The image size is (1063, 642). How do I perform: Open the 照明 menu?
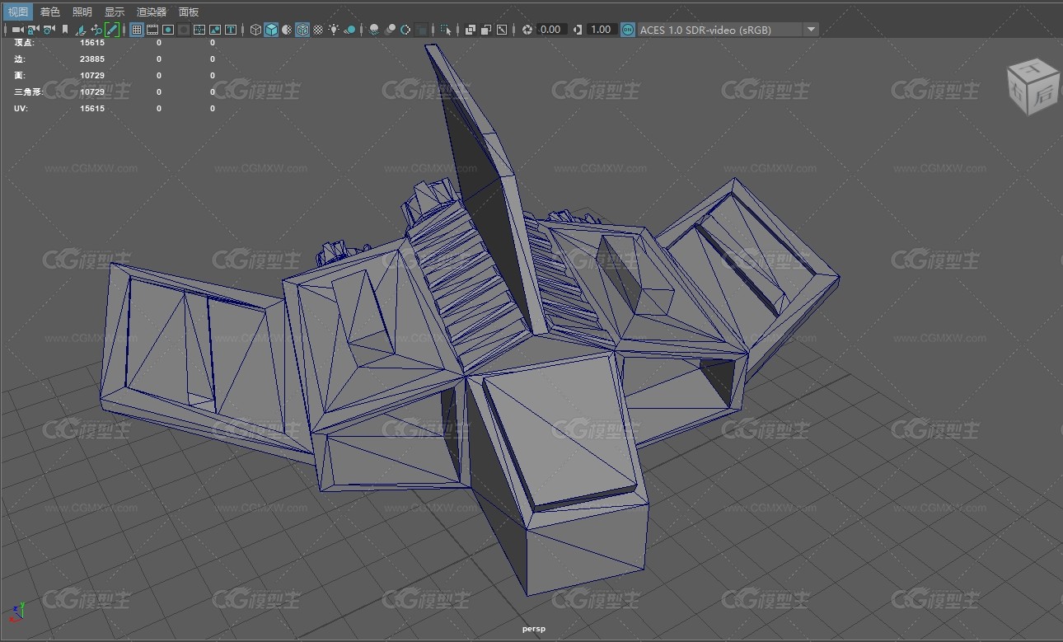coord(82,12)
